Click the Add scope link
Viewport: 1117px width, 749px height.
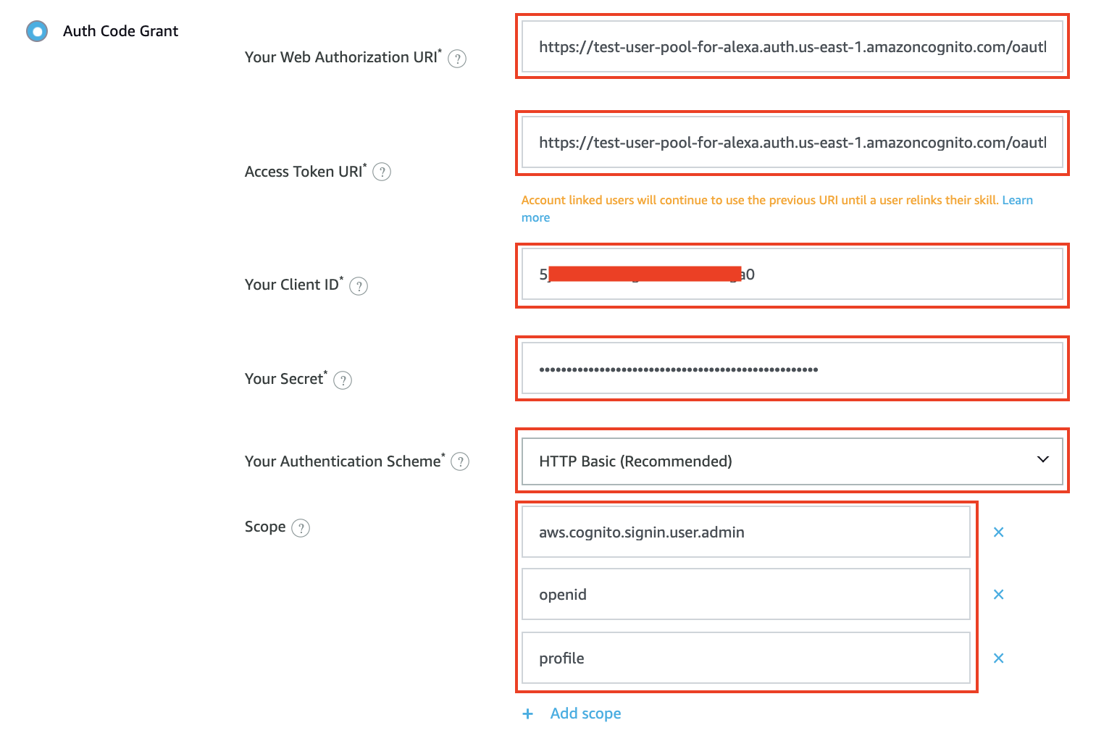[x=585, y=714]
